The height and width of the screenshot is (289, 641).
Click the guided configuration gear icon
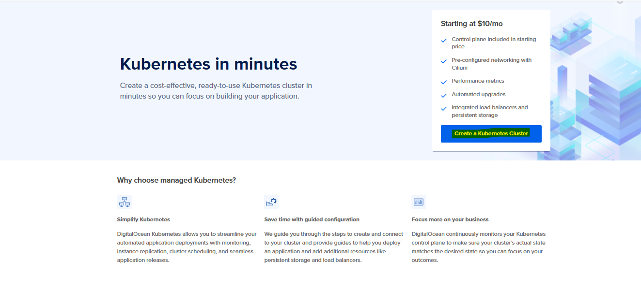271,202
